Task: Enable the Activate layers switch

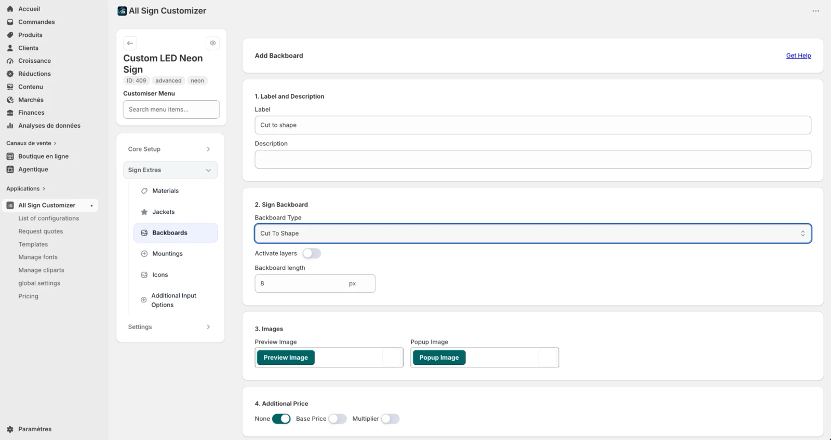Action: (x=312, y=253)
